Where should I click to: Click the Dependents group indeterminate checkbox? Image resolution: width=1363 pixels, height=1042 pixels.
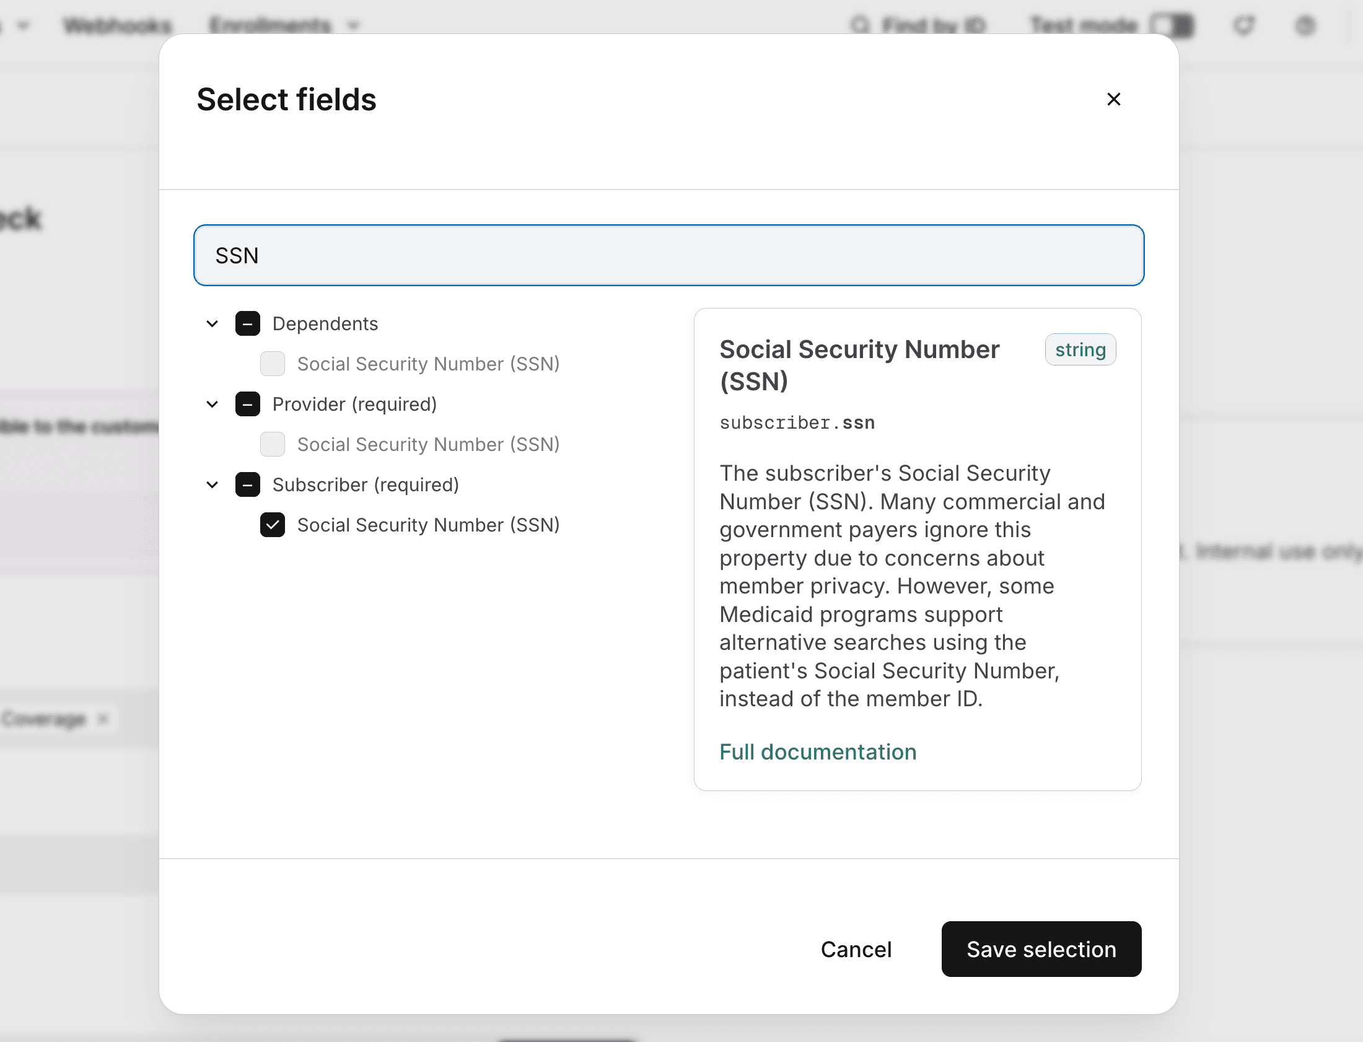click(247, 323)
